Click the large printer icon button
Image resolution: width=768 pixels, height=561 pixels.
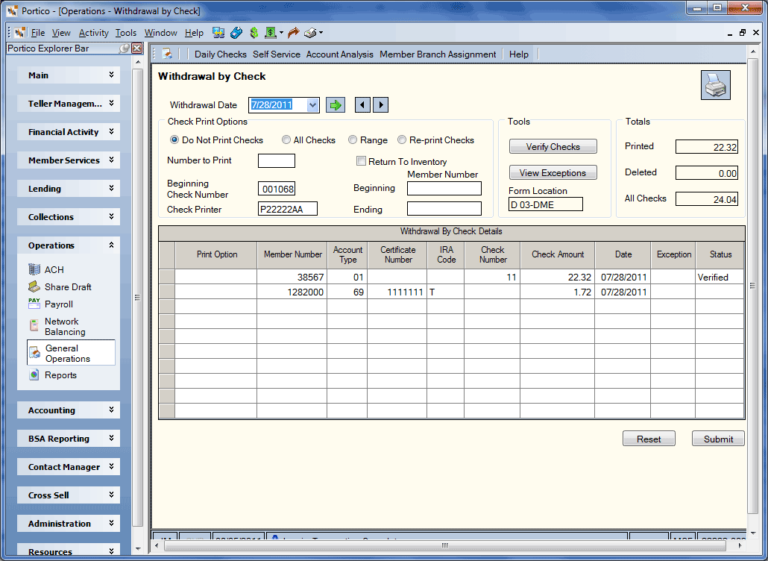click(716, 85)
